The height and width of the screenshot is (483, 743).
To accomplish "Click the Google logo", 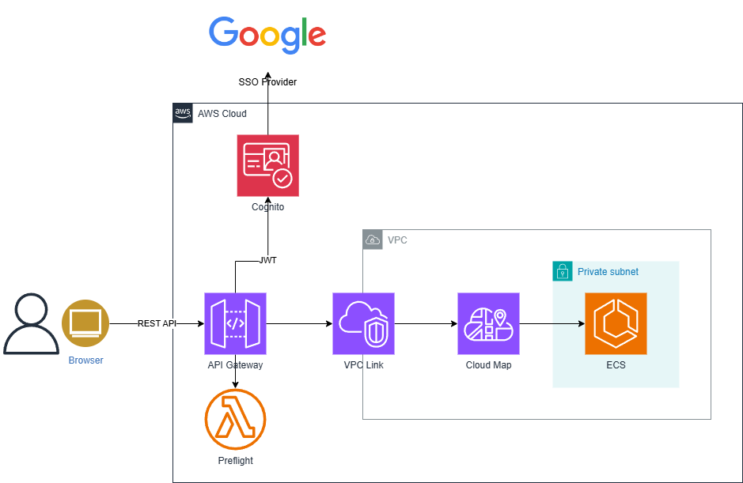I will pos(267,33).
